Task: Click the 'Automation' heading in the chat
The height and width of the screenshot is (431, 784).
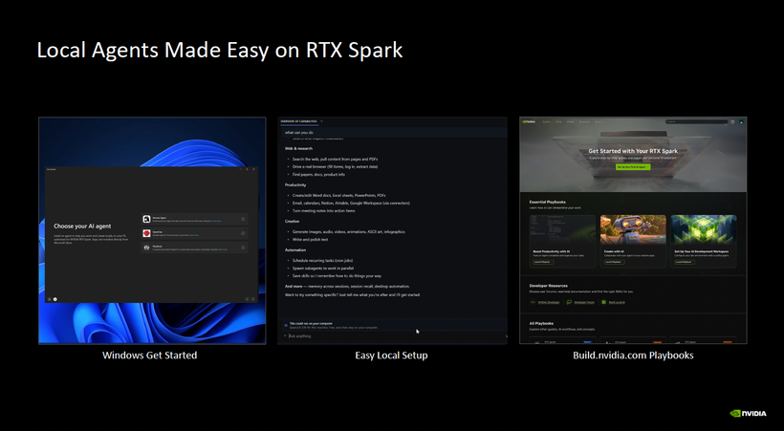Action: [x=295, y=250]
